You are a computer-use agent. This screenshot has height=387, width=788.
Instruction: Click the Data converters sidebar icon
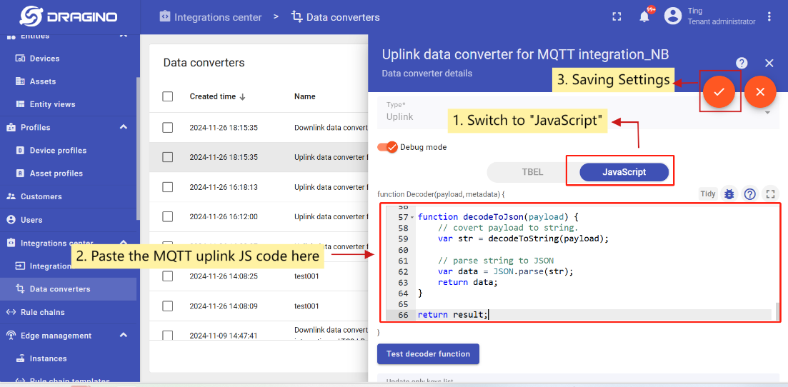[21, 289]
